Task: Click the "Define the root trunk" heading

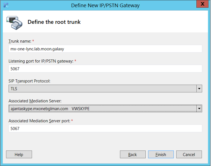Action: point(54,22)
